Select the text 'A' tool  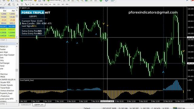(x=18, y=4)
